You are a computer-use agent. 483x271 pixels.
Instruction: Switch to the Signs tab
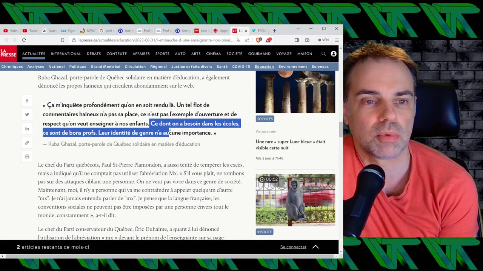coord(69,31)
